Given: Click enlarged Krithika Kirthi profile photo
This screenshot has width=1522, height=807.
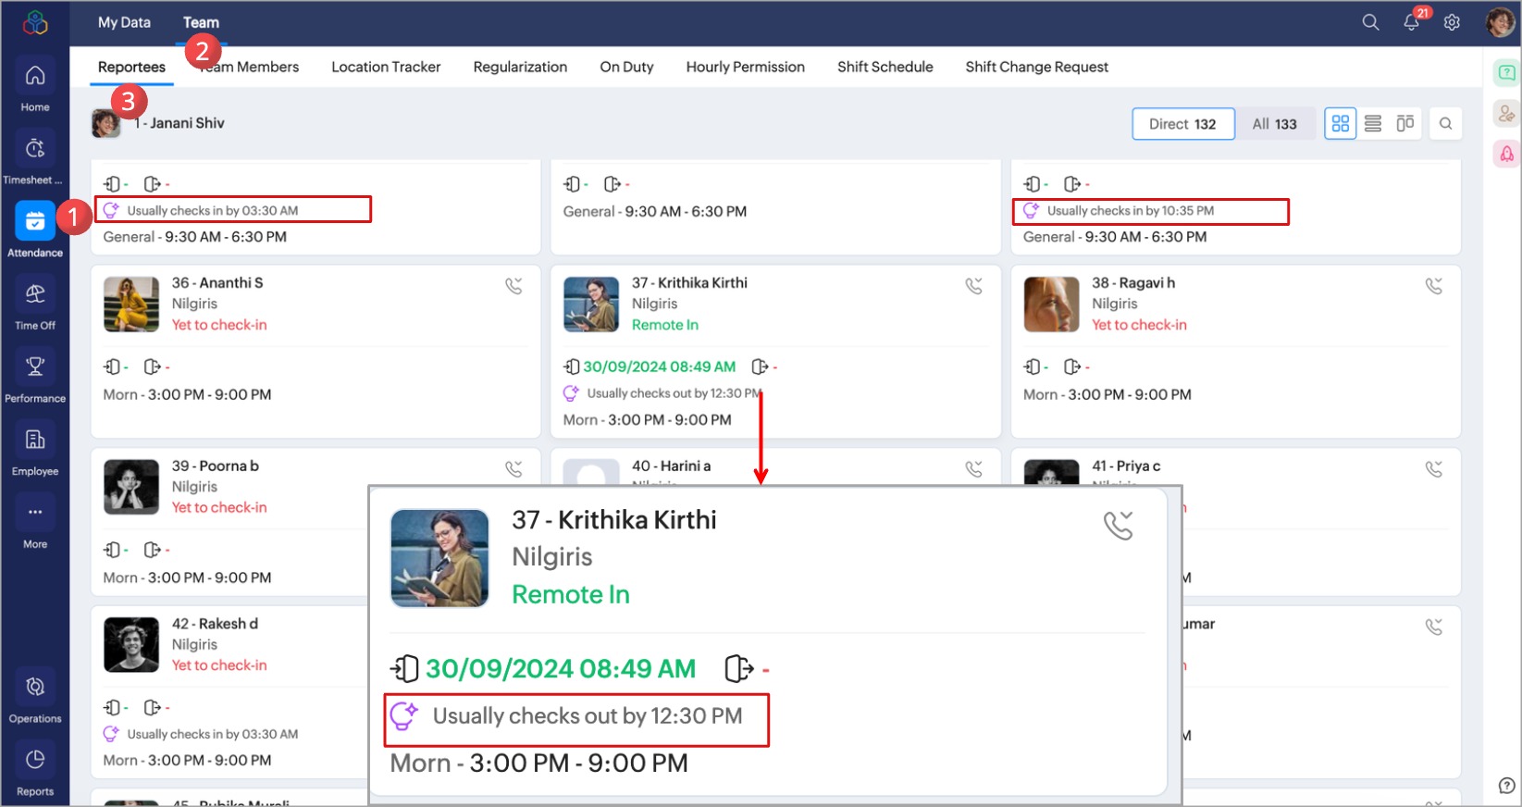Looking at the screenshot, I should 439,558.
